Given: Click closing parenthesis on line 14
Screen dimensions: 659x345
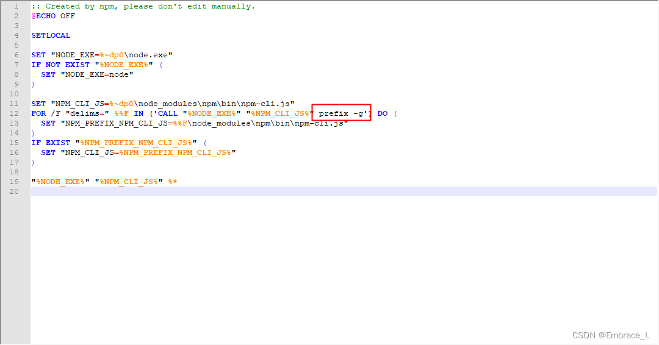Looking at the screenshot, I should click(x=33, y=133).
